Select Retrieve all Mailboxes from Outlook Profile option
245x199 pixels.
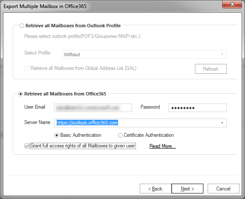click(22, 26)
